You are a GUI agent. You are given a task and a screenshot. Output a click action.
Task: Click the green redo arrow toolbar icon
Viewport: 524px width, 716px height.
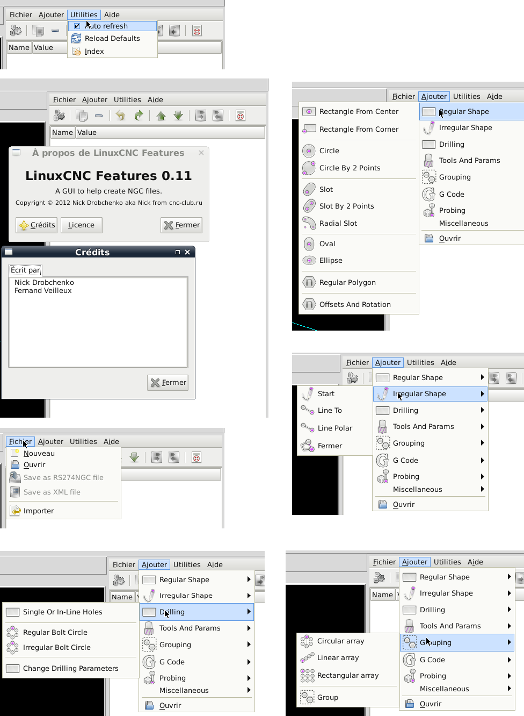(139, 116)
